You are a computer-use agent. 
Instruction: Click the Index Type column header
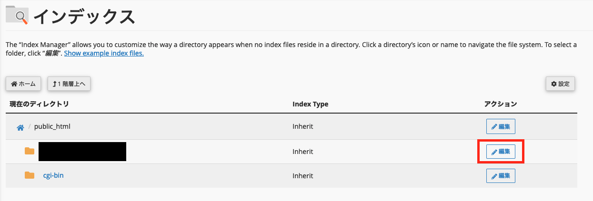(x=310, y=104)
